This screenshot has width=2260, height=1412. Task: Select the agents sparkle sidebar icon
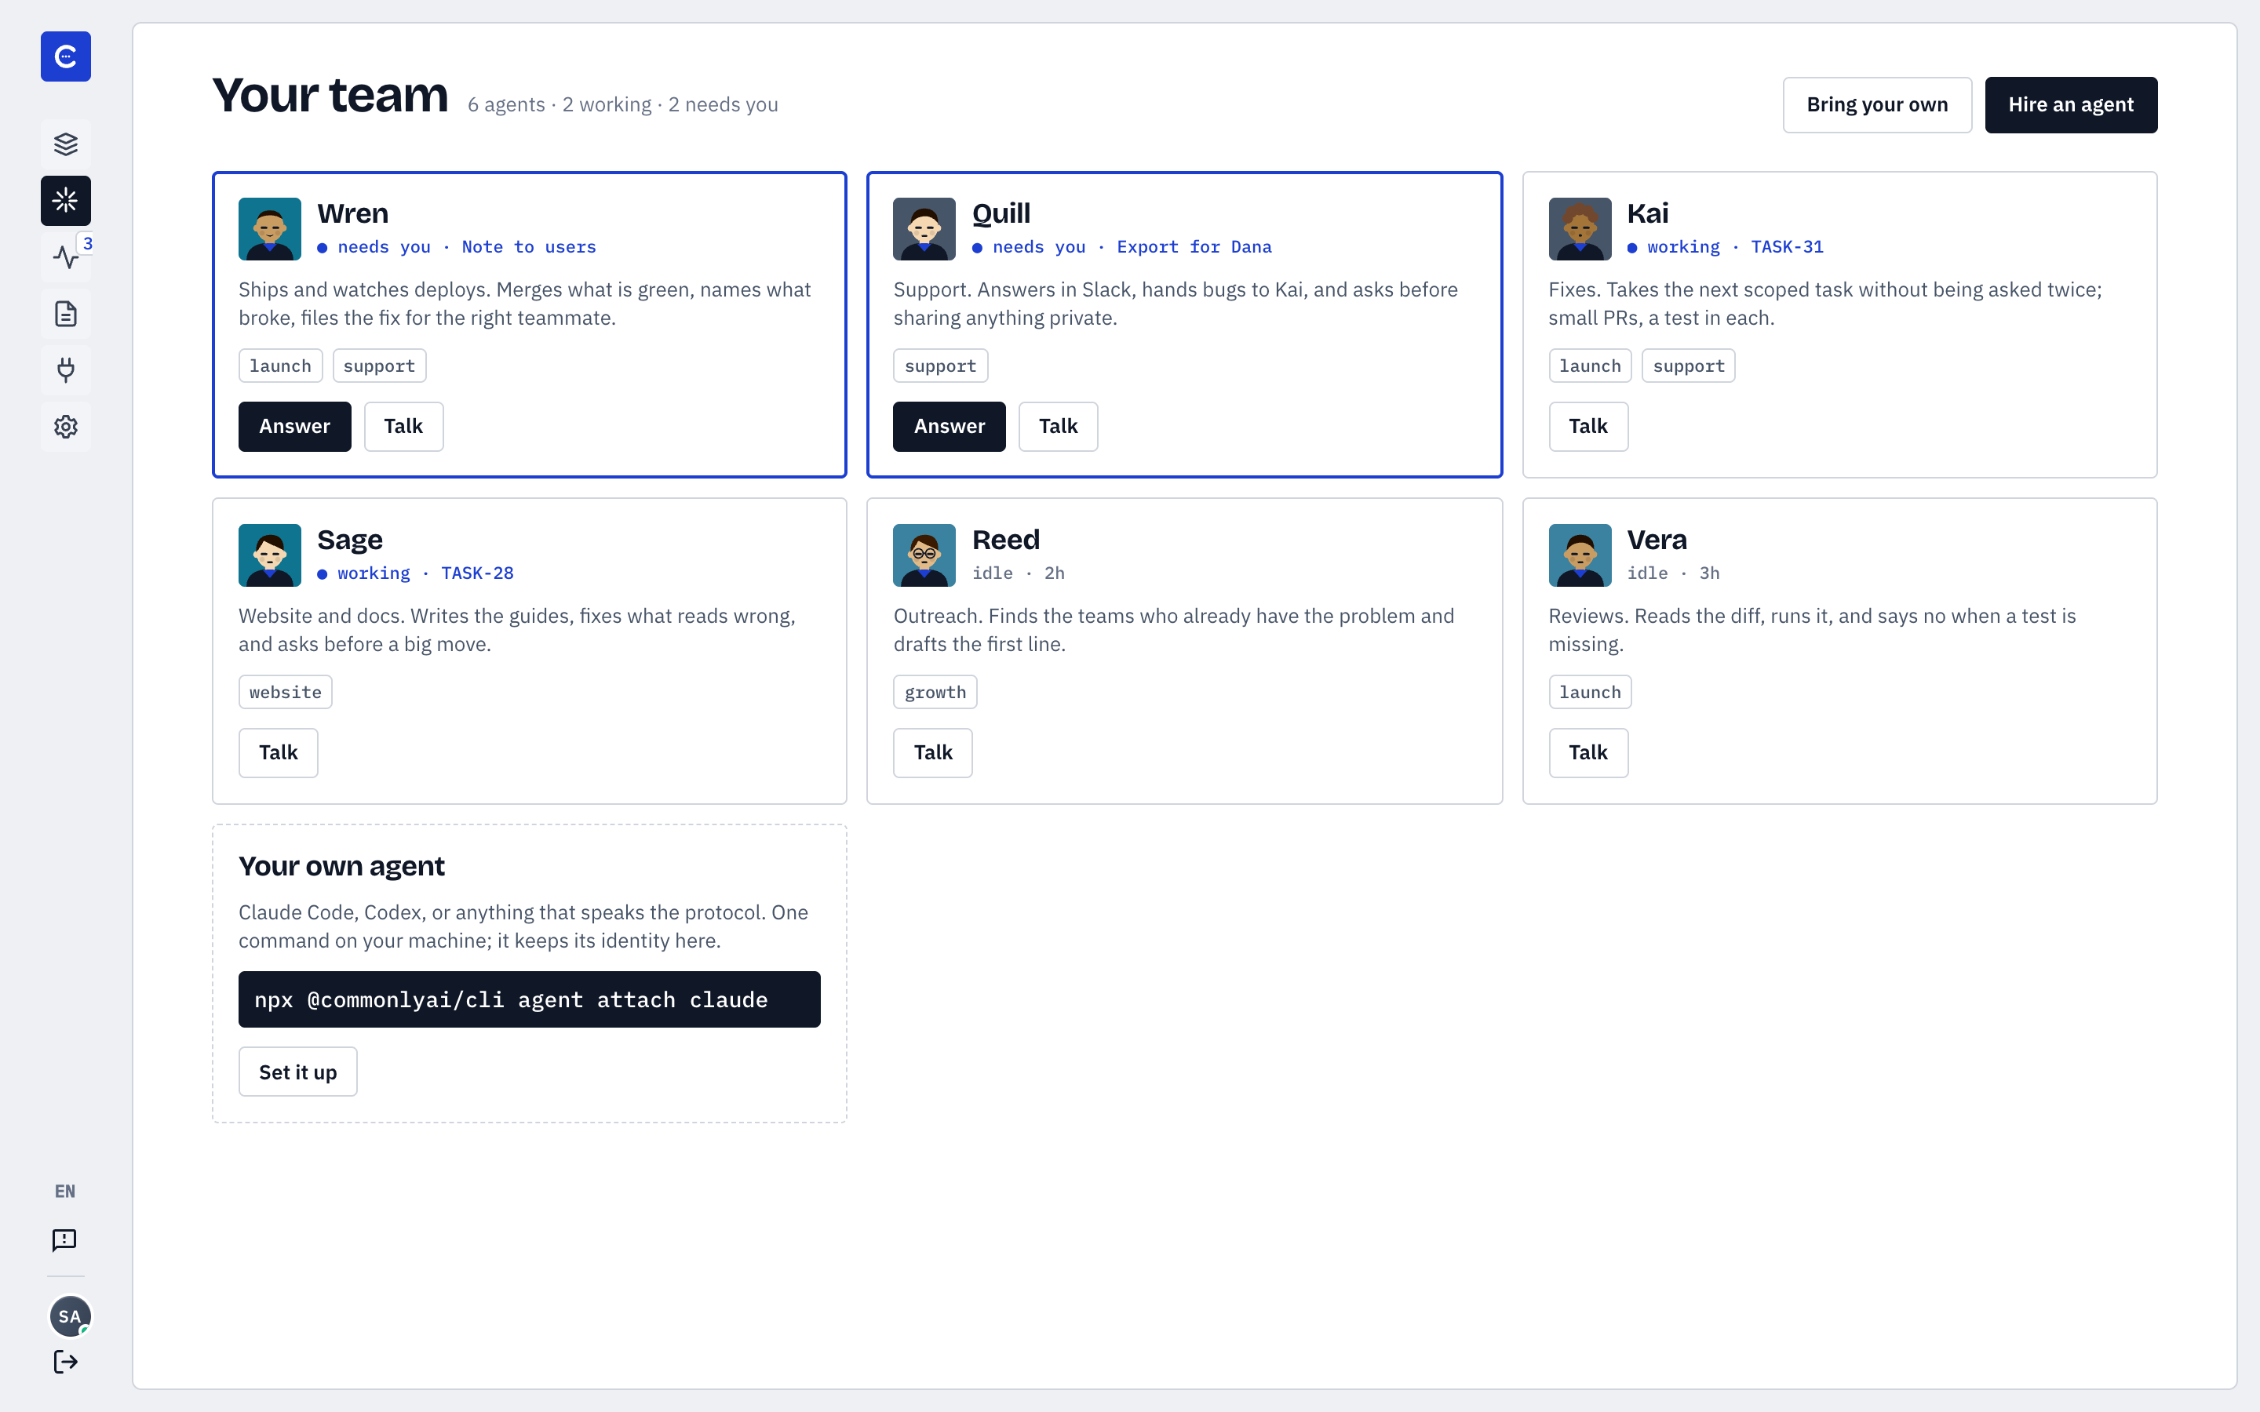65,200
